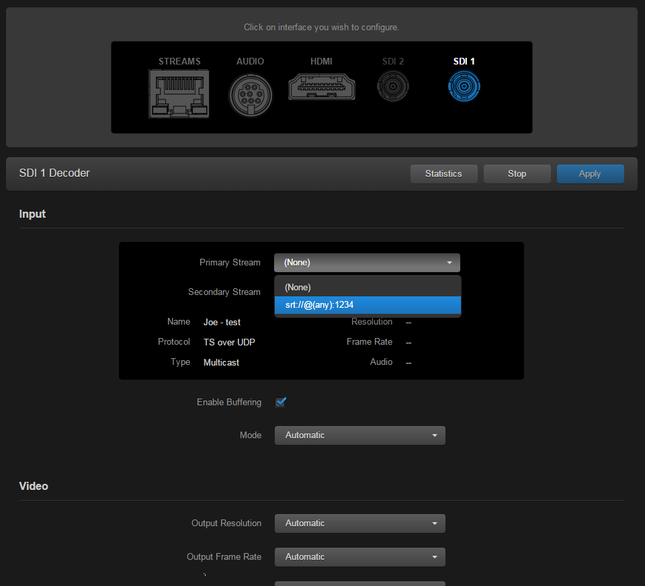Click the SDI 1 Decoder section header

tap(55, 173)
